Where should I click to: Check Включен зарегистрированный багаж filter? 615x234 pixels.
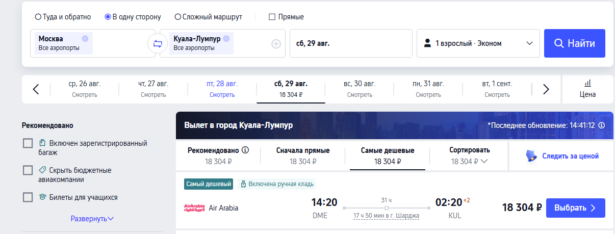coord(28,143)
